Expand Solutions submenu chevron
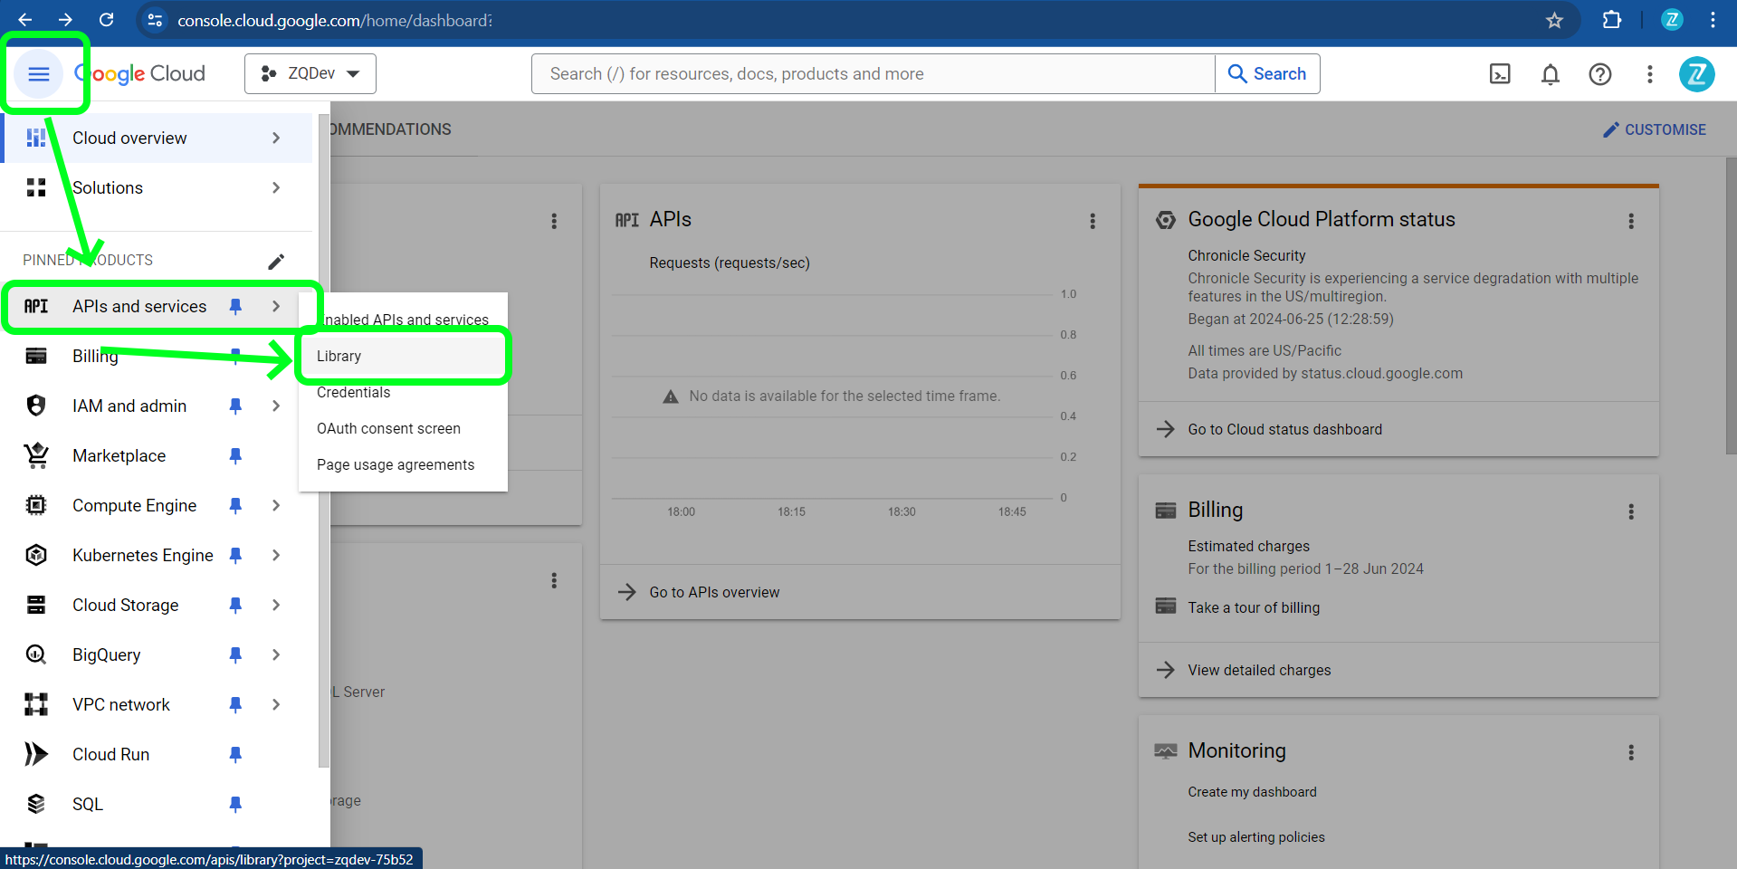The height and width of the screenshot is (869, 1737). (276, 187)
